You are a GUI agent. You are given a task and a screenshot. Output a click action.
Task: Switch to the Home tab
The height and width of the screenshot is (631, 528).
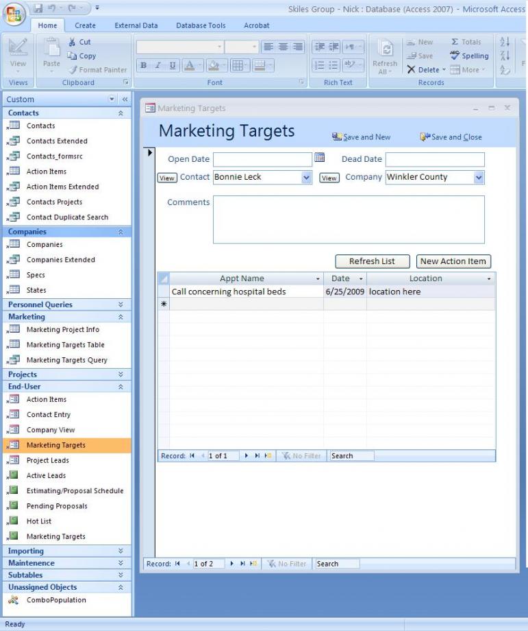[x=47, y=25]
